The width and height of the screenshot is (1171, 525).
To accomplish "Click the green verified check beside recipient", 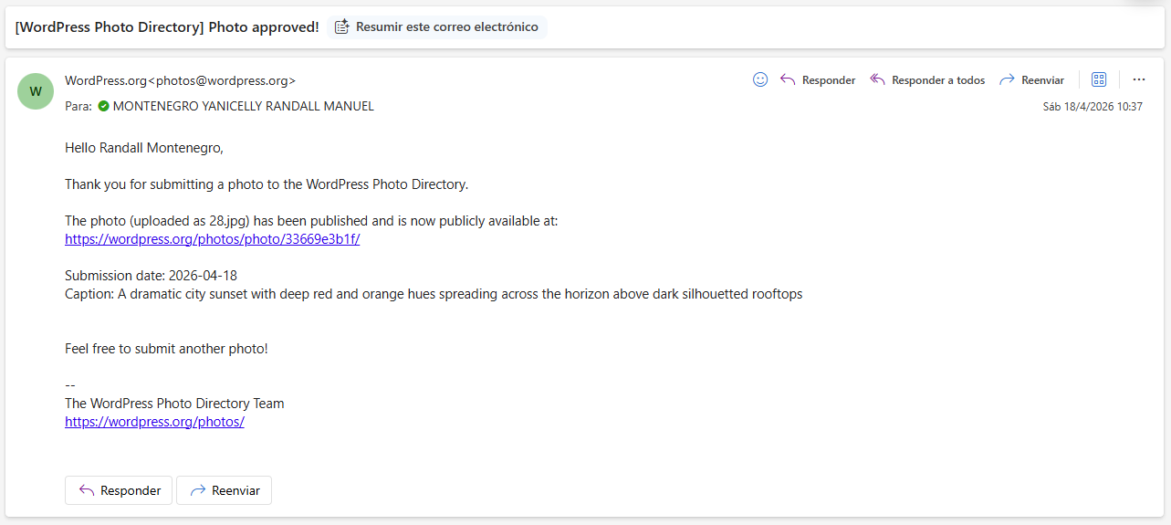I will pyautogui.click(x=103, y=106).
